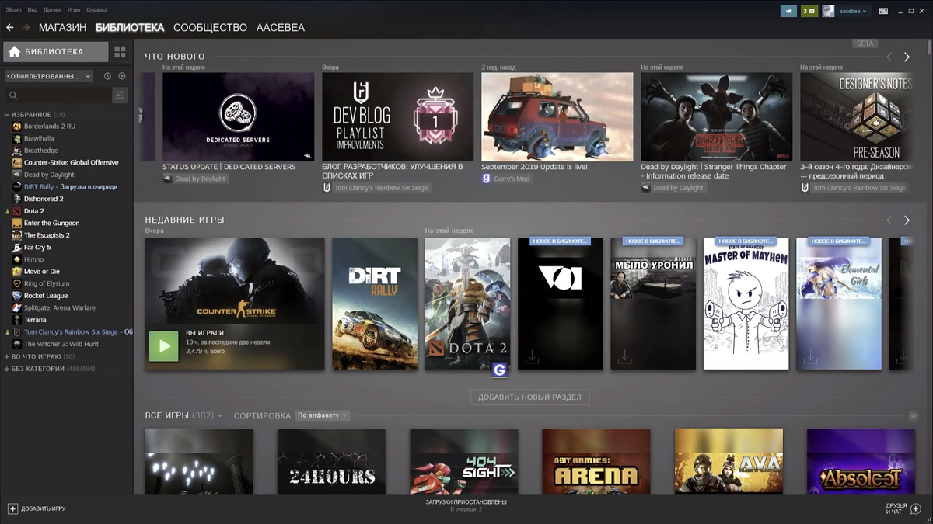This screenshot has width=933, height=524.
Task: Open Master of Mayhem game card
Action: point(746,304)
